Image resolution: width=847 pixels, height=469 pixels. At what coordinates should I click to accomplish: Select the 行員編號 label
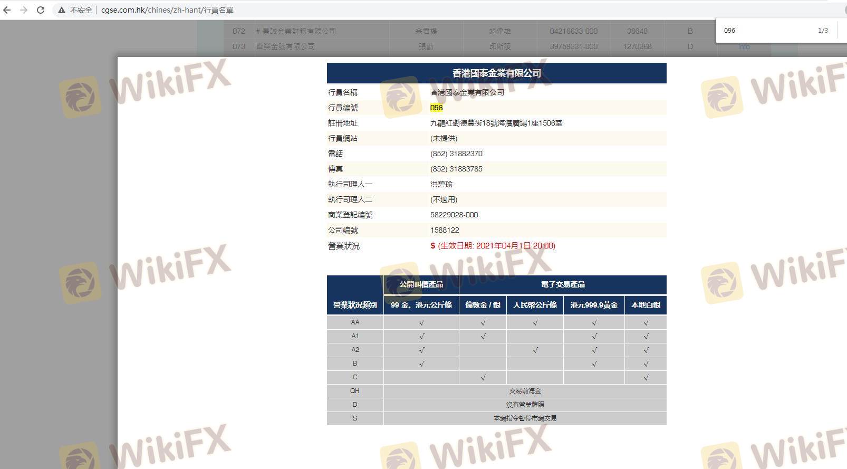point(343,108)
